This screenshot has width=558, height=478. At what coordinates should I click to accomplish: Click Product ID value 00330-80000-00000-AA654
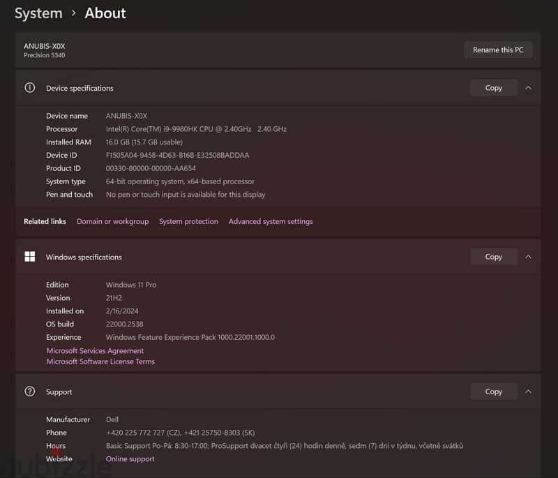click(151, 168)
